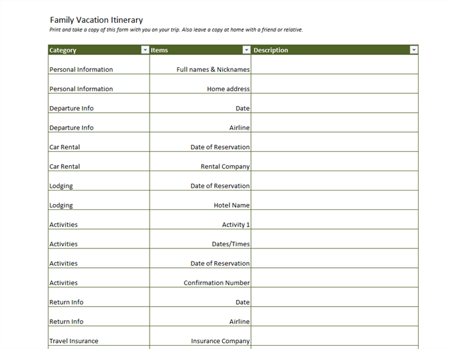Select Car Rental cell beside Rental Company

[x=99, y=161]
